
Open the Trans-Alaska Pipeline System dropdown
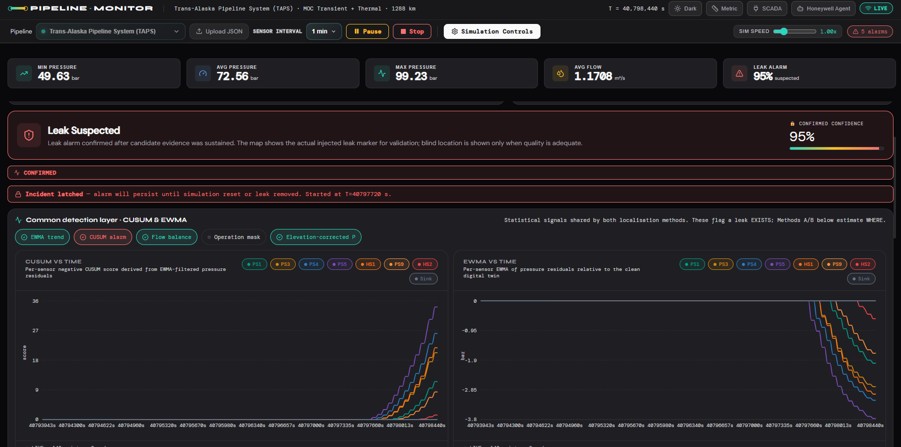[x=111, y=31]
